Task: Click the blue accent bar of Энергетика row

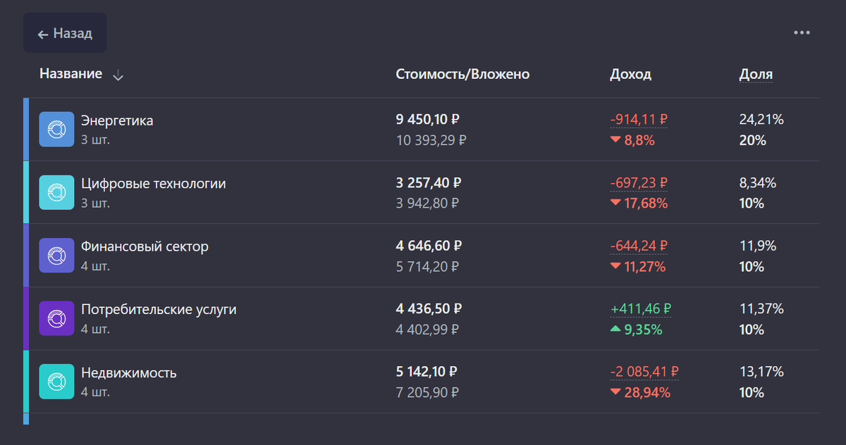Action: point(26,129)
